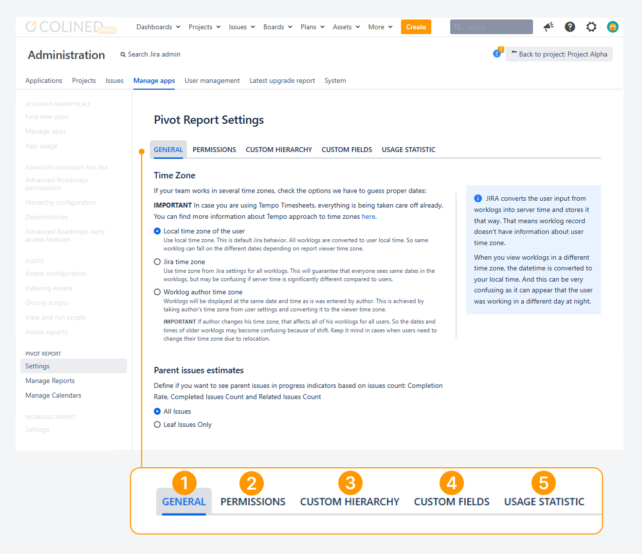Open Indexing Assets in sidebar
This screenshot has width=642, height=554.
point(49,288)
